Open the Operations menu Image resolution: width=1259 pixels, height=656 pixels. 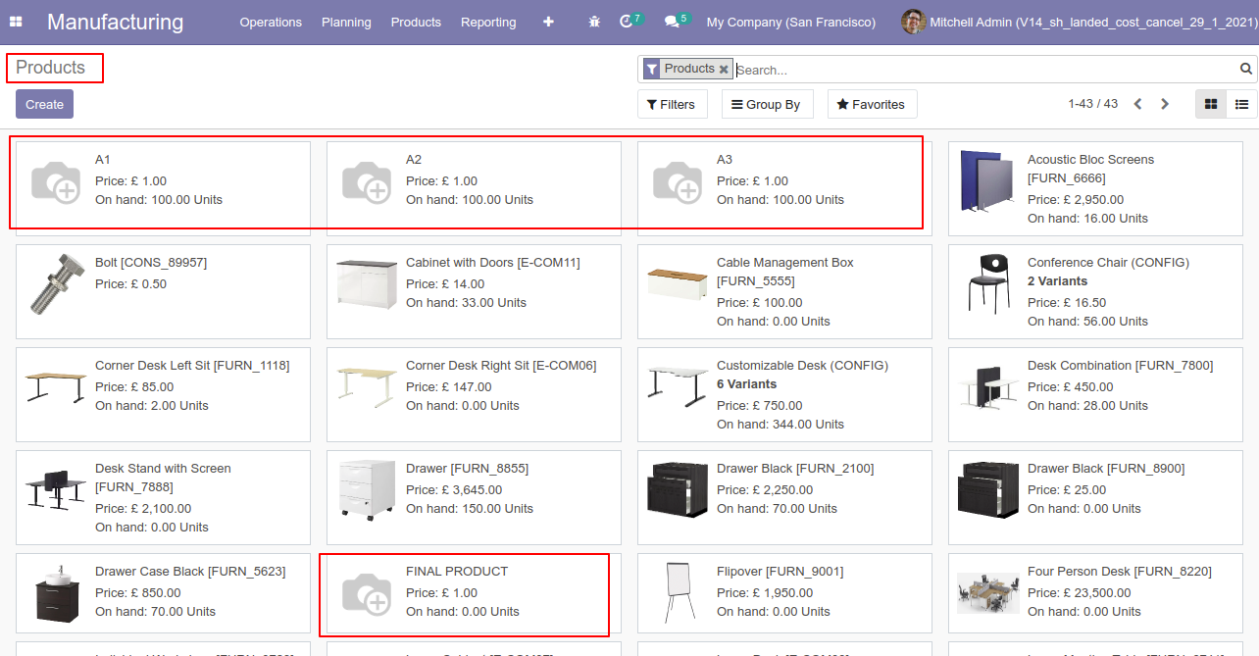[271, 22]
